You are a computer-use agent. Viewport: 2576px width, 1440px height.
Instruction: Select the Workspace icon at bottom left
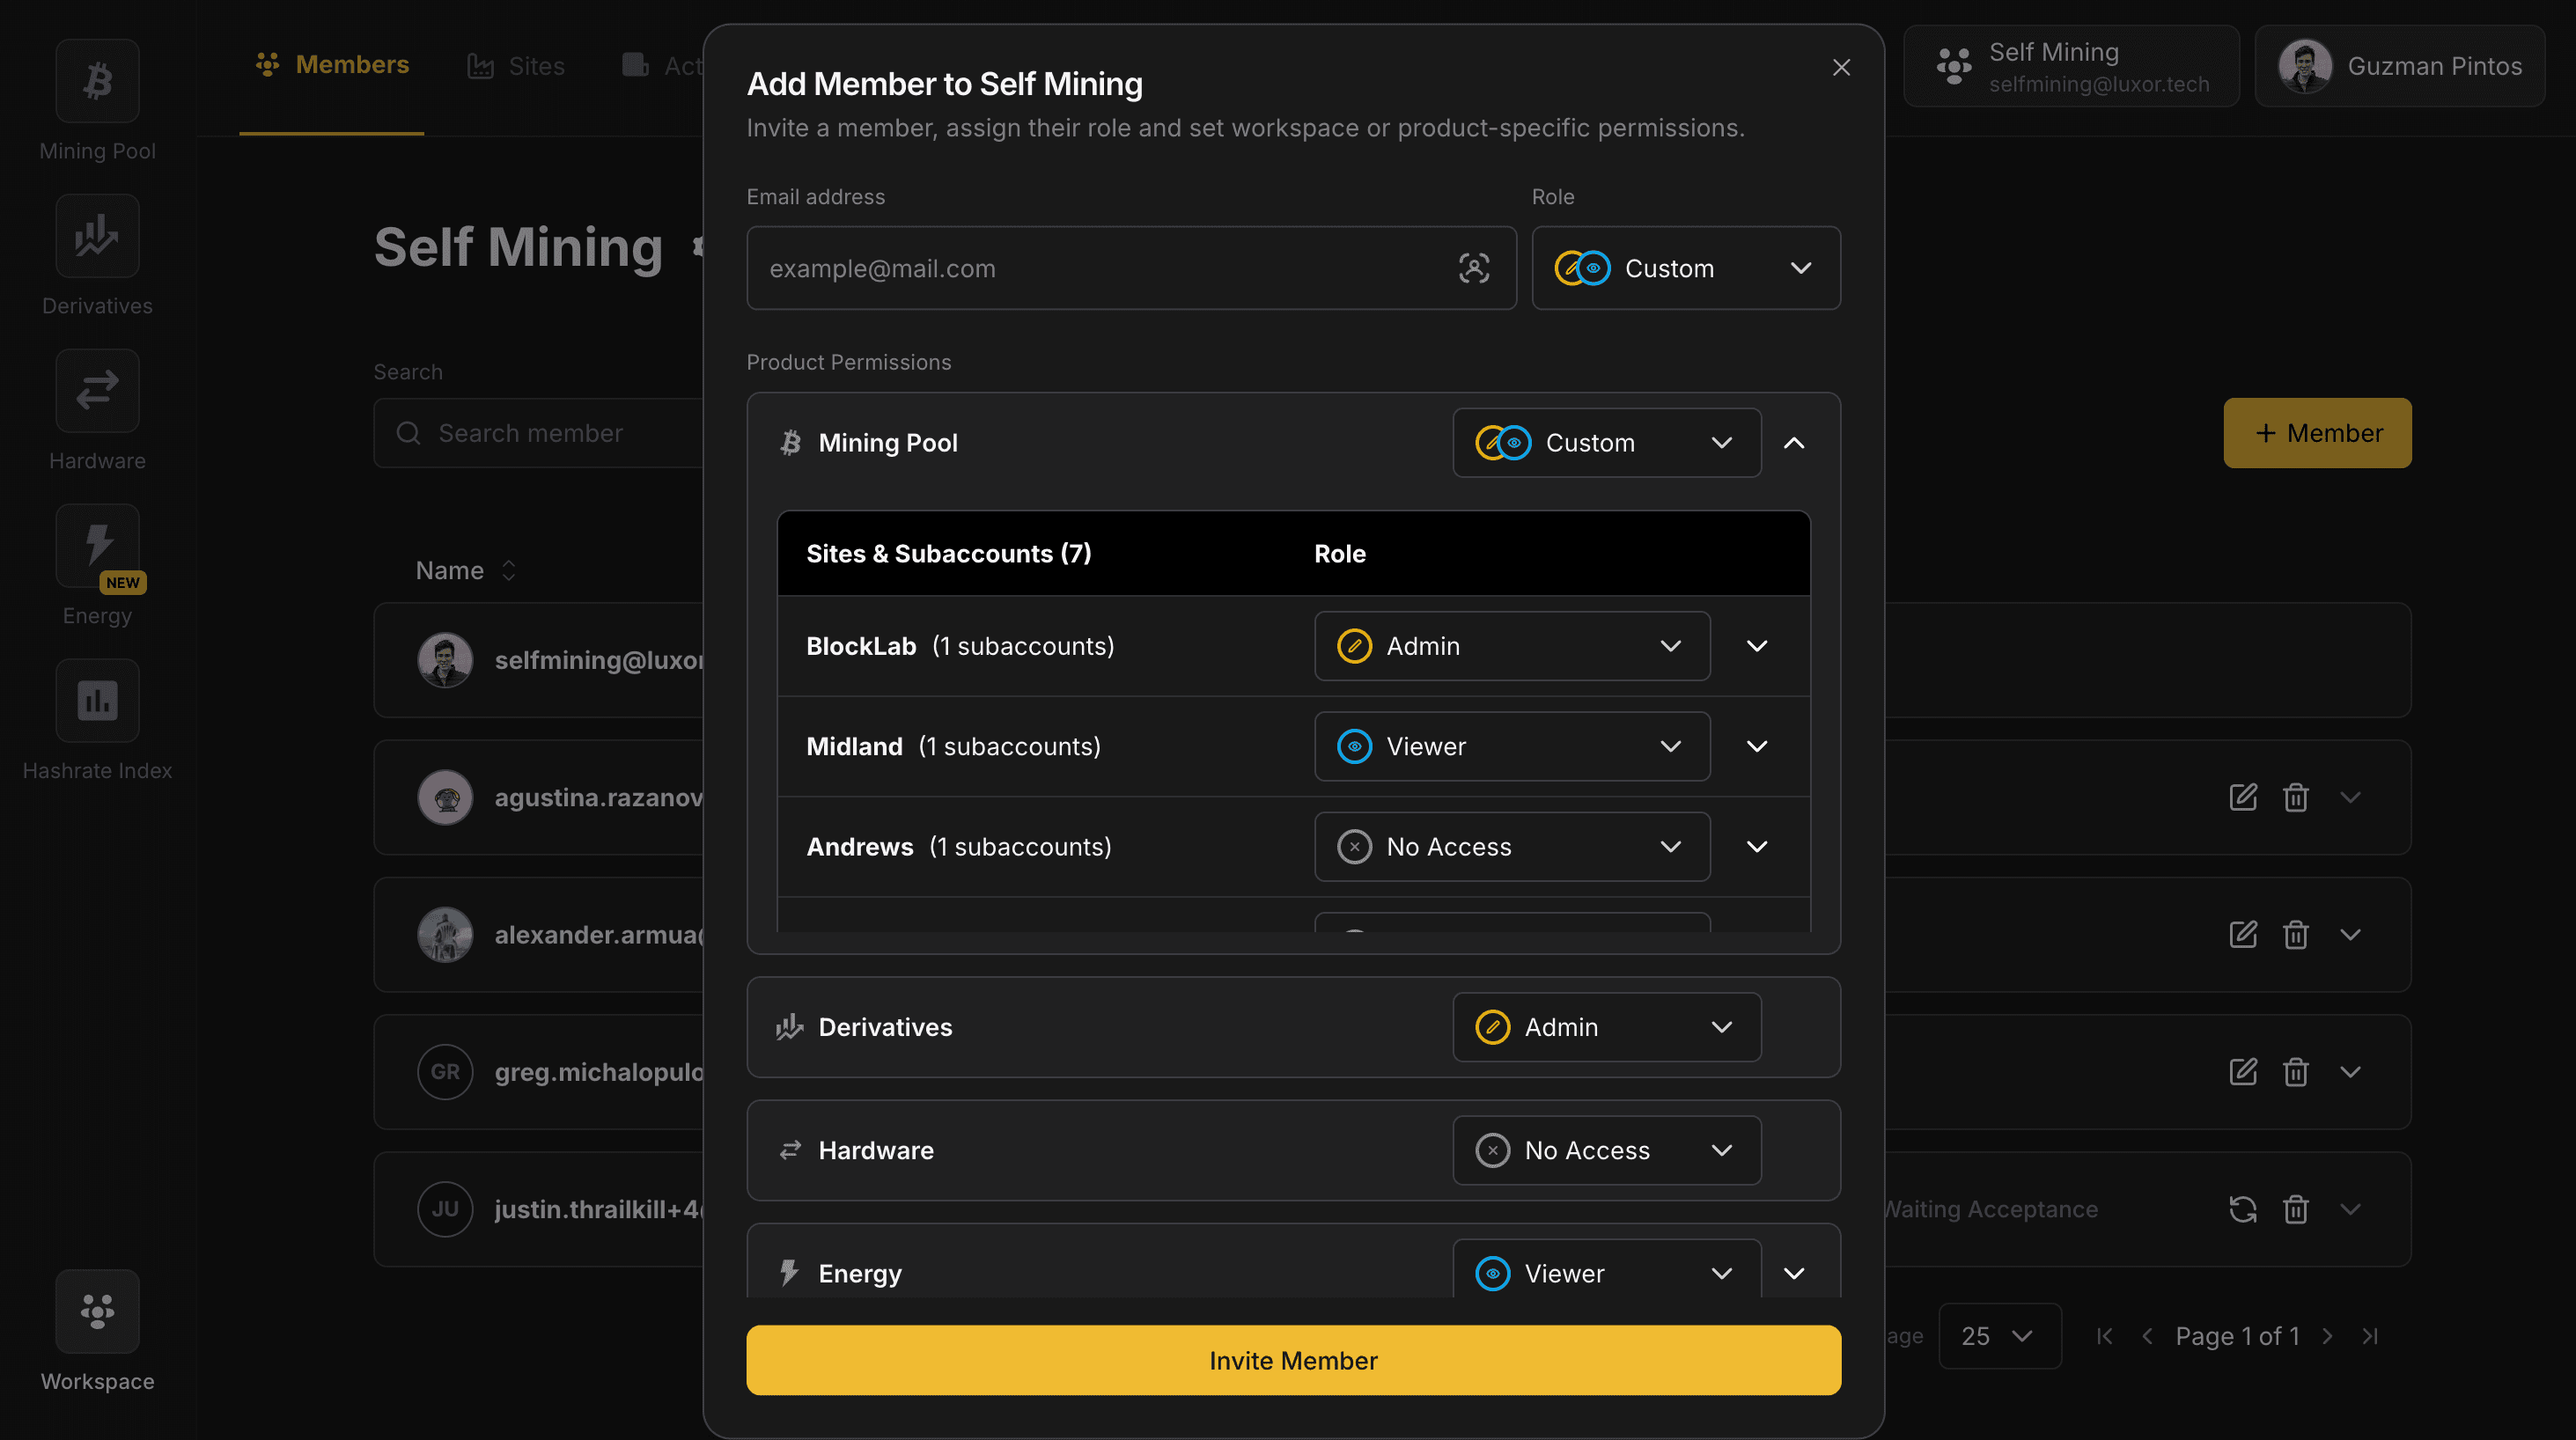tap(97, 1311)
